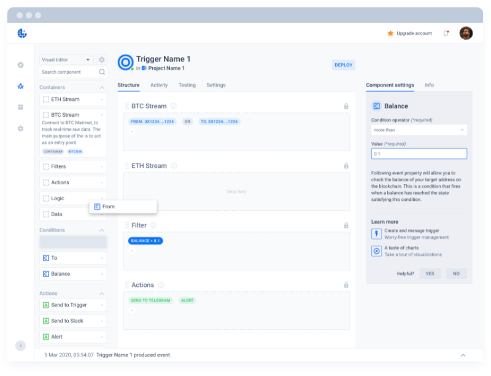The image size is (491, 376).
Task: Collapse the Conditions group
Action: (102, 230)
